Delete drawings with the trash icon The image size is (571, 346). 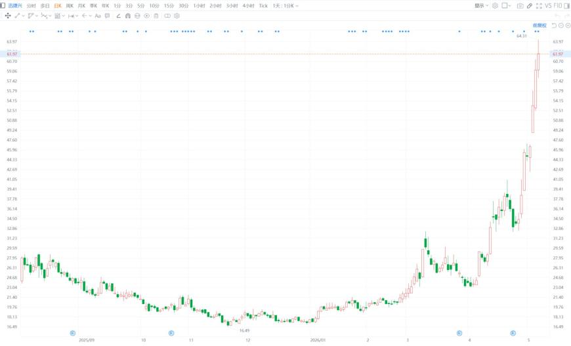[x=156, y=16]
